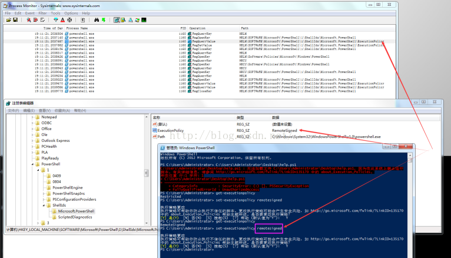Open the Edit menu in Process Monitor

[x=18, y=13]
